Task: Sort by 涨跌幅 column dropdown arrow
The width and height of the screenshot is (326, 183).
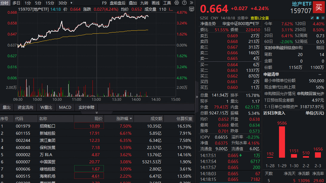Action: click(131, 119)
